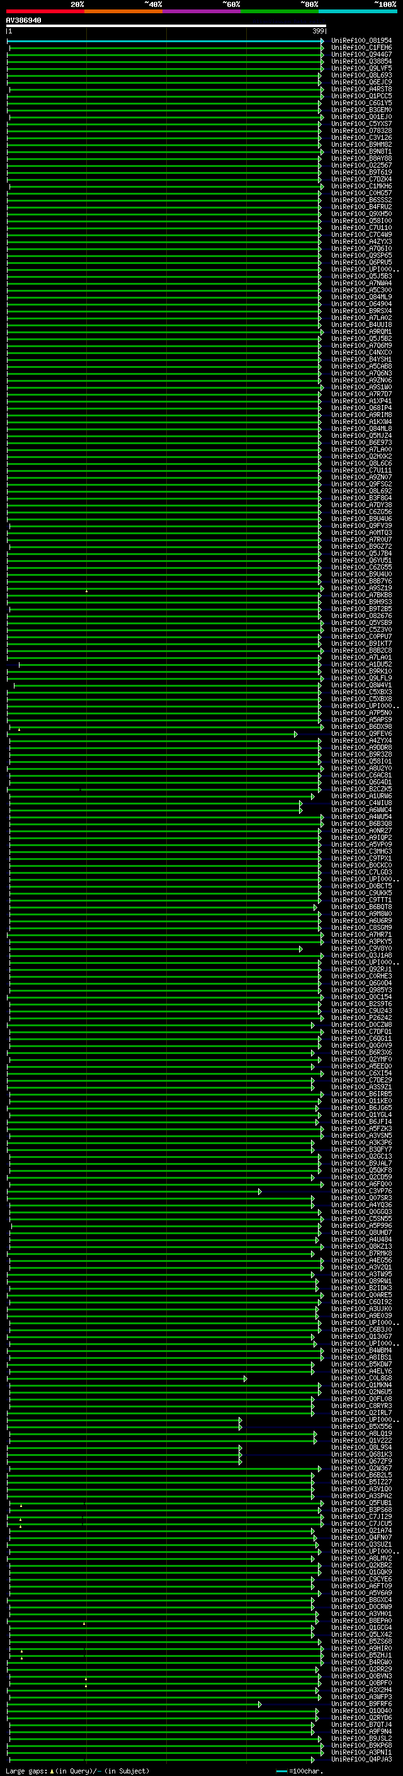
Task: Select hit UniRef100_B6SSS2
Action: pos(361,200)
